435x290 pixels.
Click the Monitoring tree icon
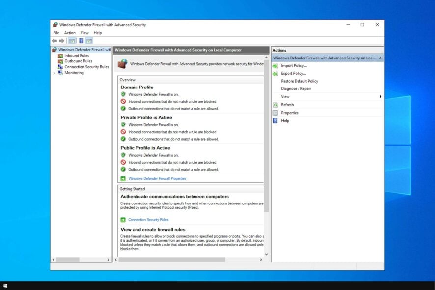click(x=60, y=73)
